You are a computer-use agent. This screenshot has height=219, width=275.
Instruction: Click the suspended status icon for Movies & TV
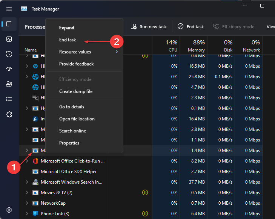point(145,192)
